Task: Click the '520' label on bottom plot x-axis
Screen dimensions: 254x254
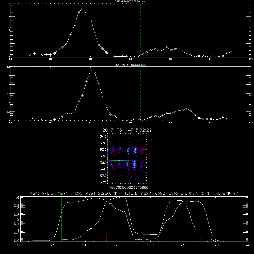Action: tap(53, 245)
